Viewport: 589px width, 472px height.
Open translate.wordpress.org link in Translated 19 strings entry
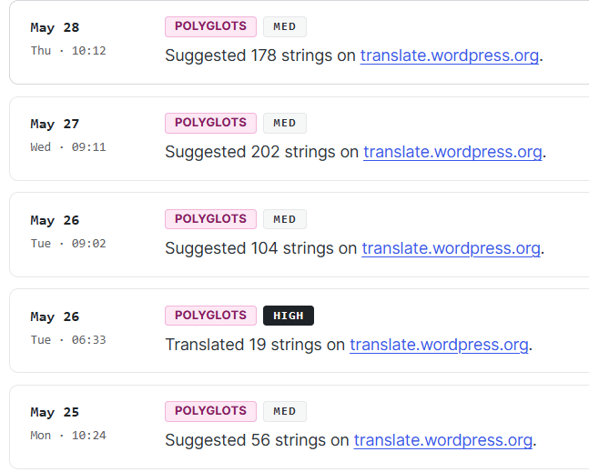coord(439,345)
